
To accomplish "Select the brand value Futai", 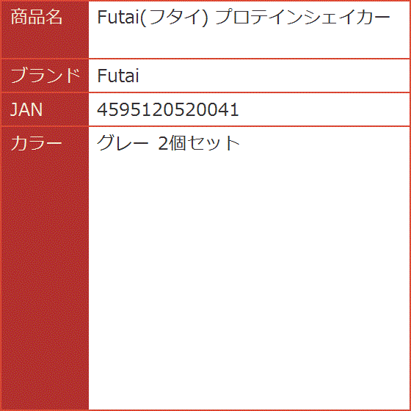I will 118,76.
